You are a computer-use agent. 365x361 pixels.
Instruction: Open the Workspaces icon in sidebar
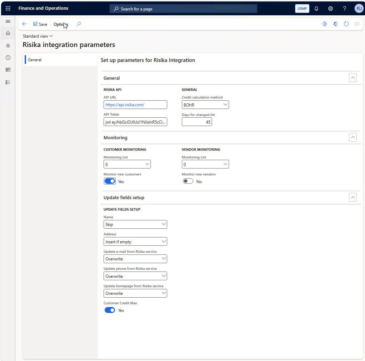(x=8, y=70)
